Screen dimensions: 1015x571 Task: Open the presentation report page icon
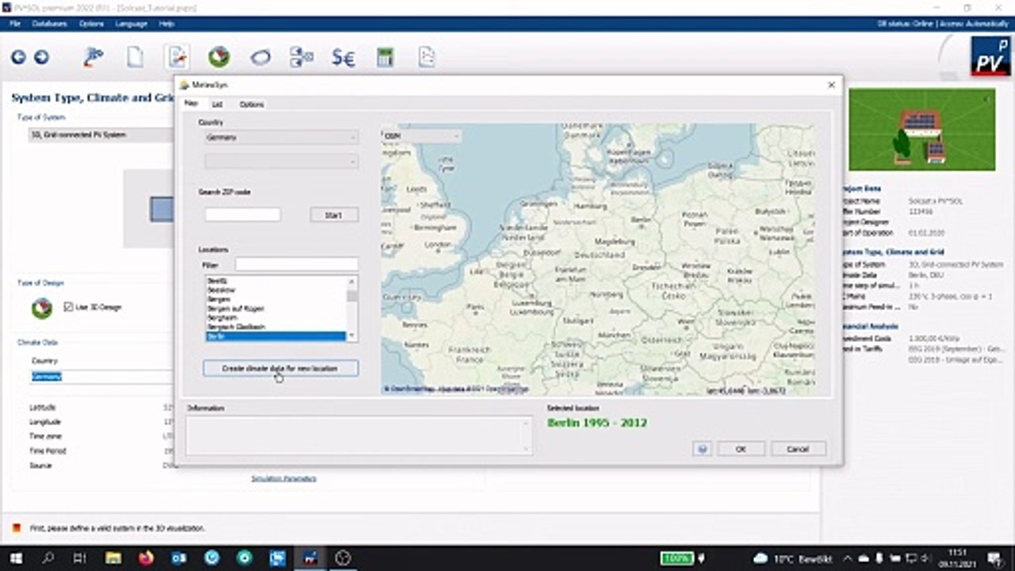(x=427, y=57)
